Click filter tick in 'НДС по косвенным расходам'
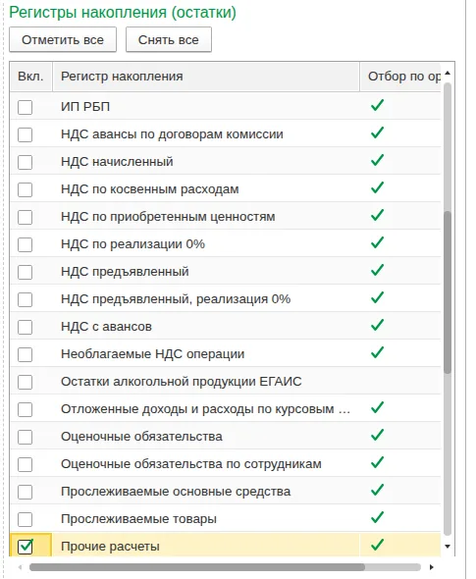The image size is (476, 579). [378, 187]
